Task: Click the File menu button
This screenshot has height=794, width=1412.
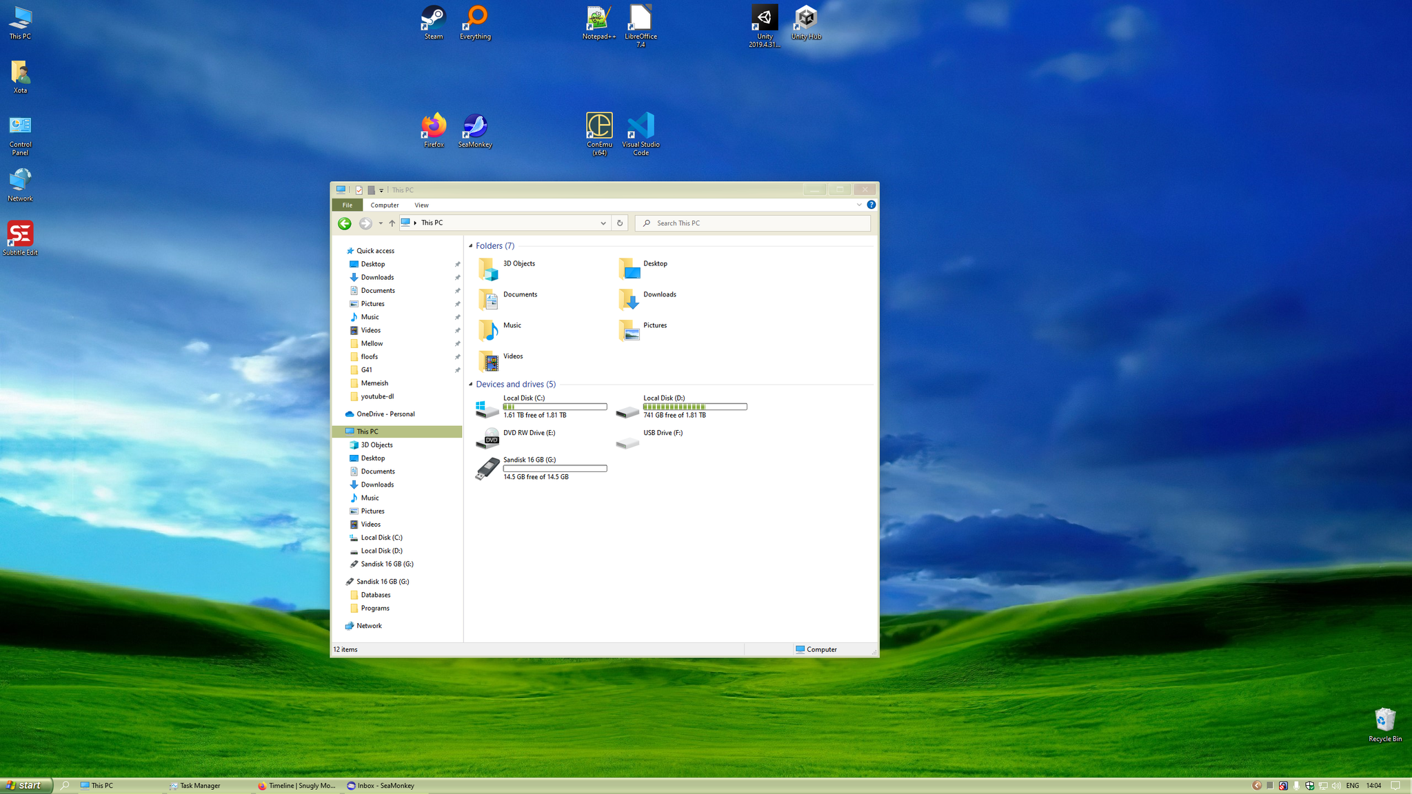Action: pyautogui.click(x=347, y=205)
